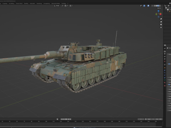Open the viewport shading options dropdown

[161, 6]
